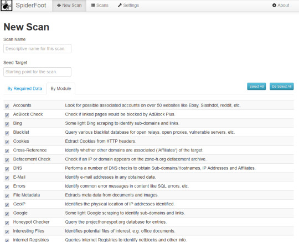Toggle the Bing module checkbox

pyautogui.click(x=7, y=124)
